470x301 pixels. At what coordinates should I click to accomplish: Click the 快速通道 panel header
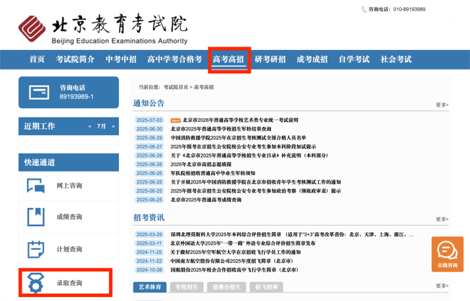pos(68,163)
